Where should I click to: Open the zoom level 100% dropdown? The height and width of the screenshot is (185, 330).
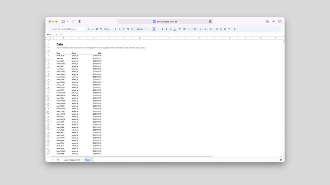pos(108,29)
